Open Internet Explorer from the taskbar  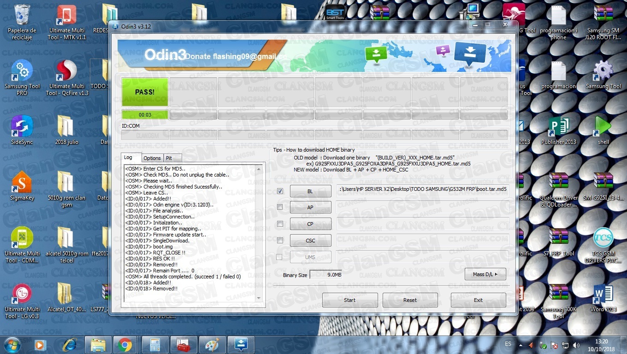[x=70, y=345]
